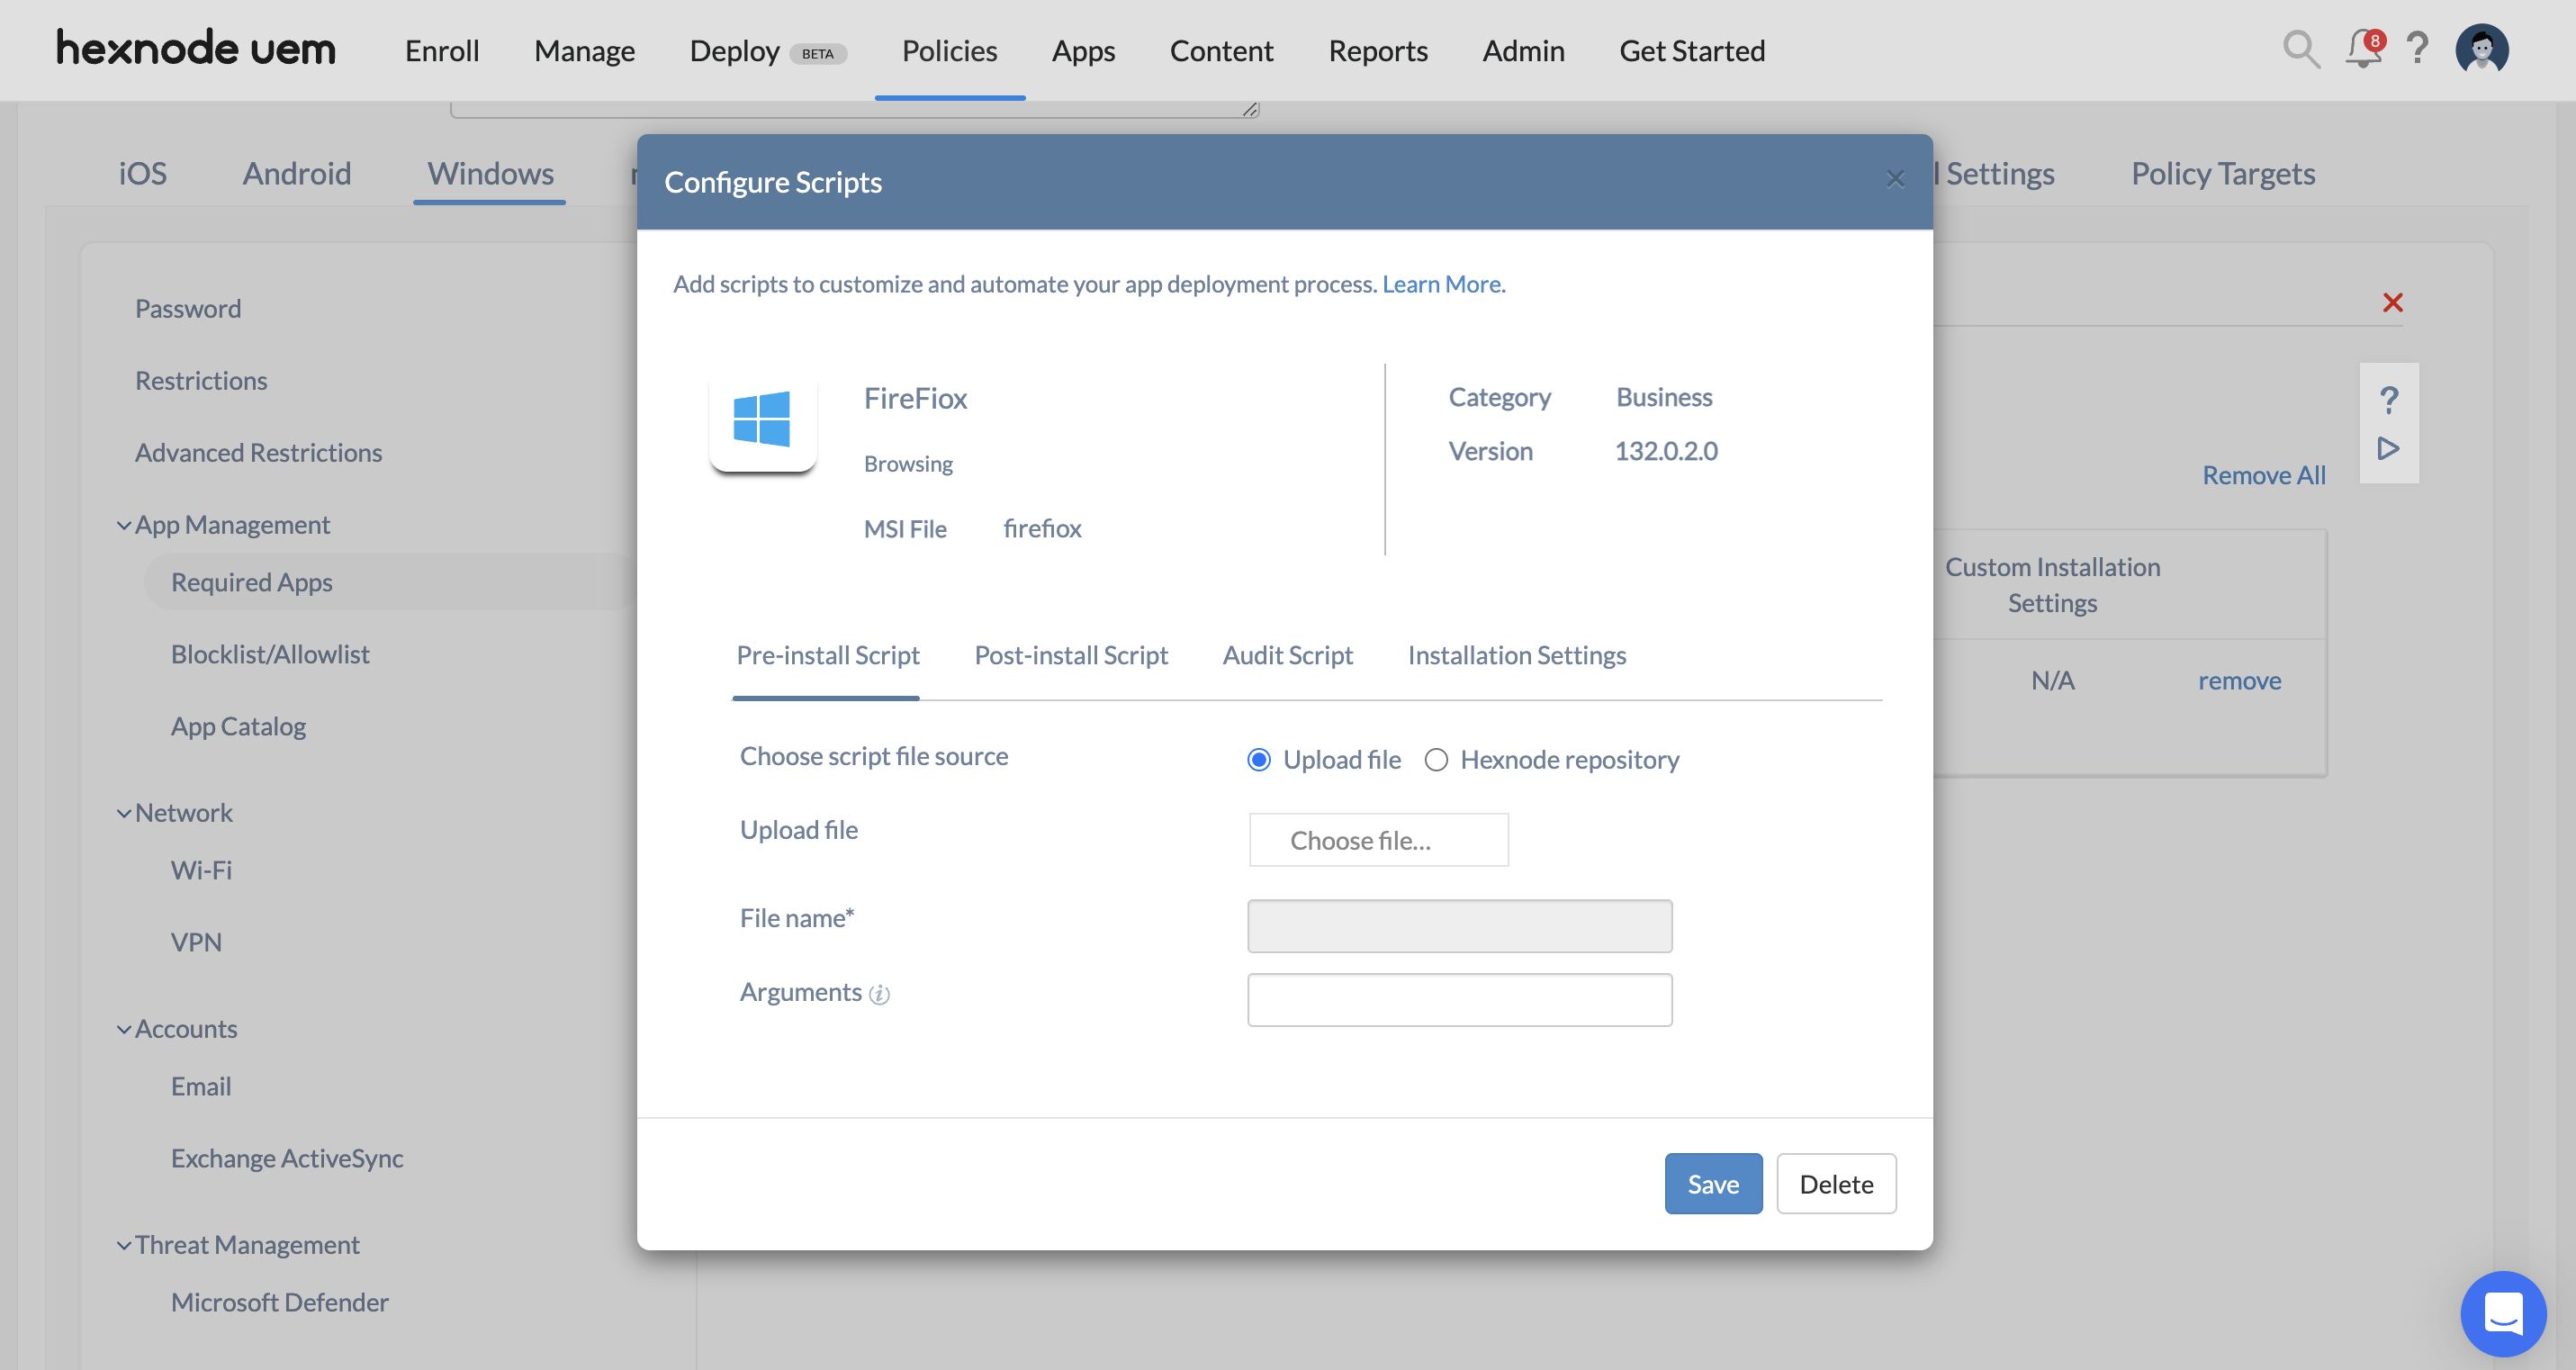Image resolution: width=2576 pixels, height=1370 pixels.
Task: Click the File name input field
Action: [1459, 925]
